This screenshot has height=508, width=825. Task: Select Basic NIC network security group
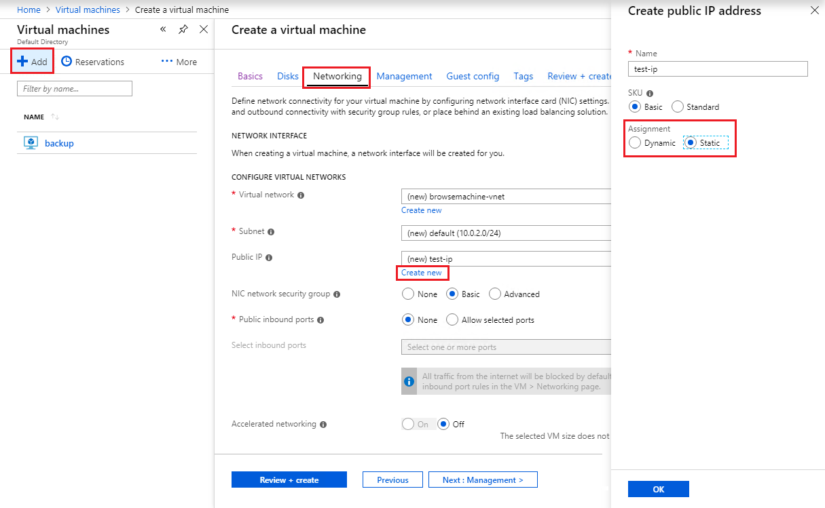(452, 294)
